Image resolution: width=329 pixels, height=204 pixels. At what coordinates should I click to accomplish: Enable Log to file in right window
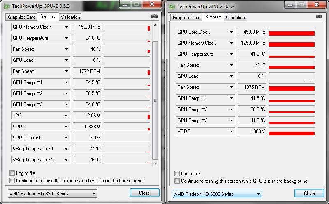click(x=177, y=174)
